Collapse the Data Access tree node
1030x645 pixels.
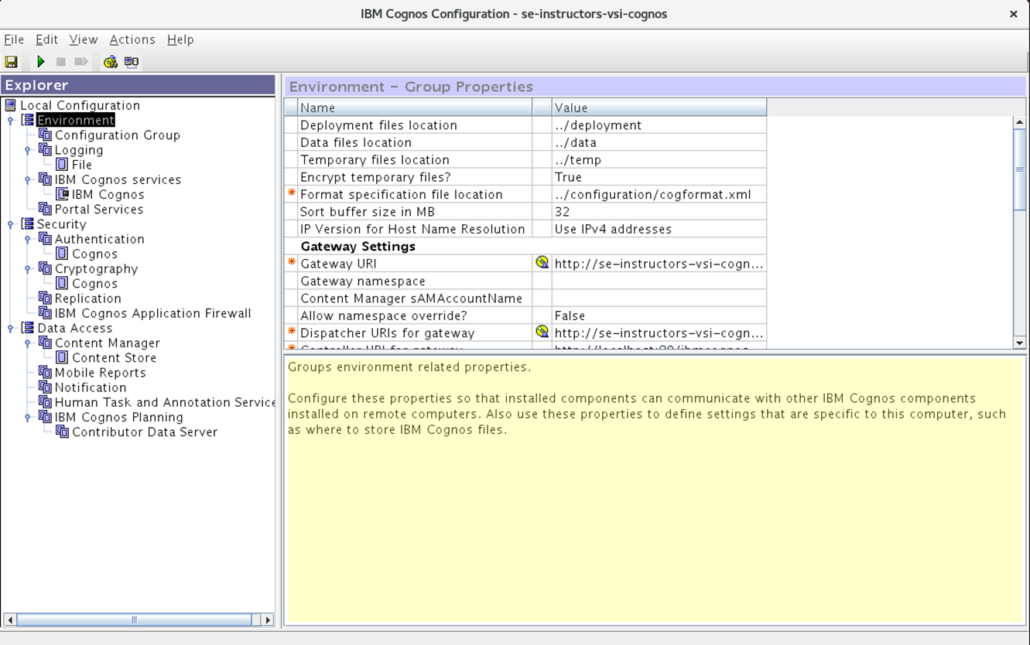[10, 329]
